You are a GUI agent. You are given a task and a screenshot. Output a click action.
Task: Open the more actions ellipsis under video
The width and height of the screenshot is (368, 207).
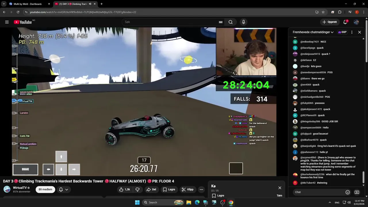coord(201,189)
